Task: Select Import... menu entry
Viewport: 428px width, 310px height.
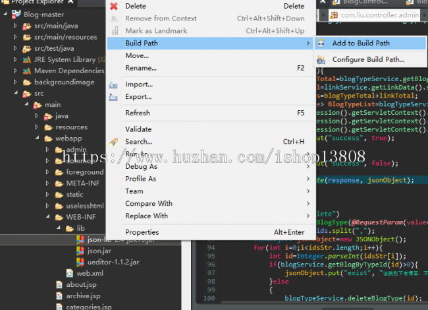Action: pyautogui.click(x=210, y=84)
